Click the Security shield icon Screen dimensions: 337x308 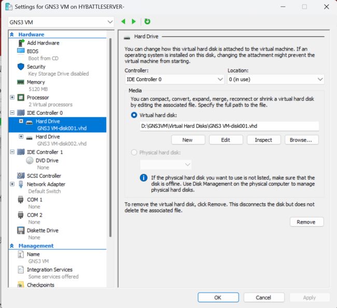tap(21, 67)
